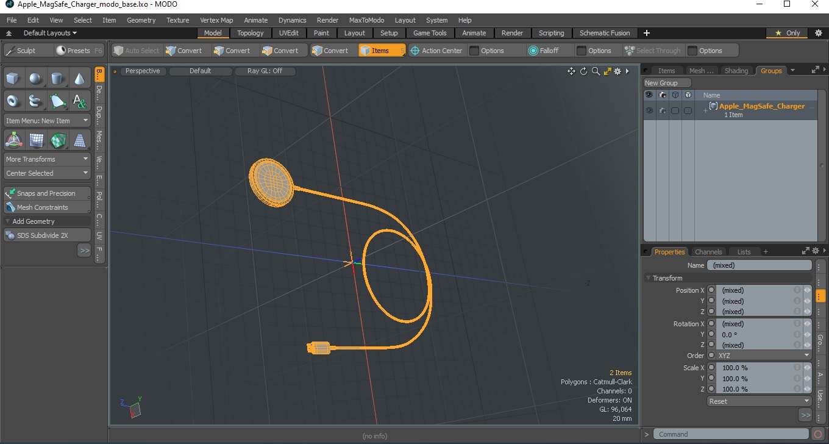Open Default Layouts dropdown
This screenshot has width=829, height=444.
(50, 33)
